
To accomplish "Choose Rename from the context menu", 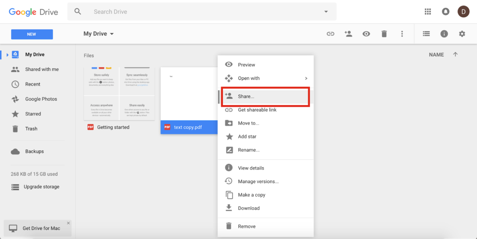I will coord(249,150).
